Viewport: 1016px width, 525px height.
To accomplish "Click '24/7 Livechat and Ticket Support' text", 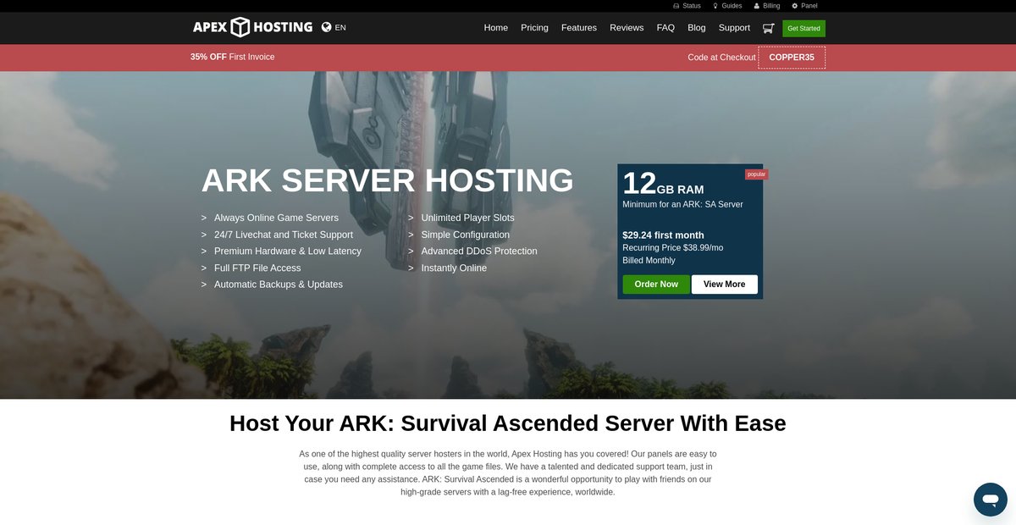I will 284,235.
